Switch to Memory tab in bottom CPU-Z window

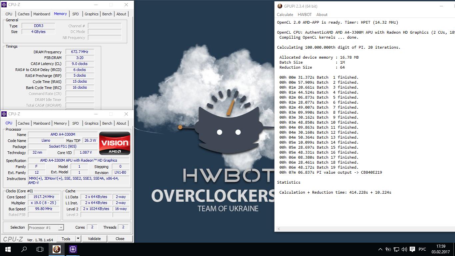pos(60,123)
